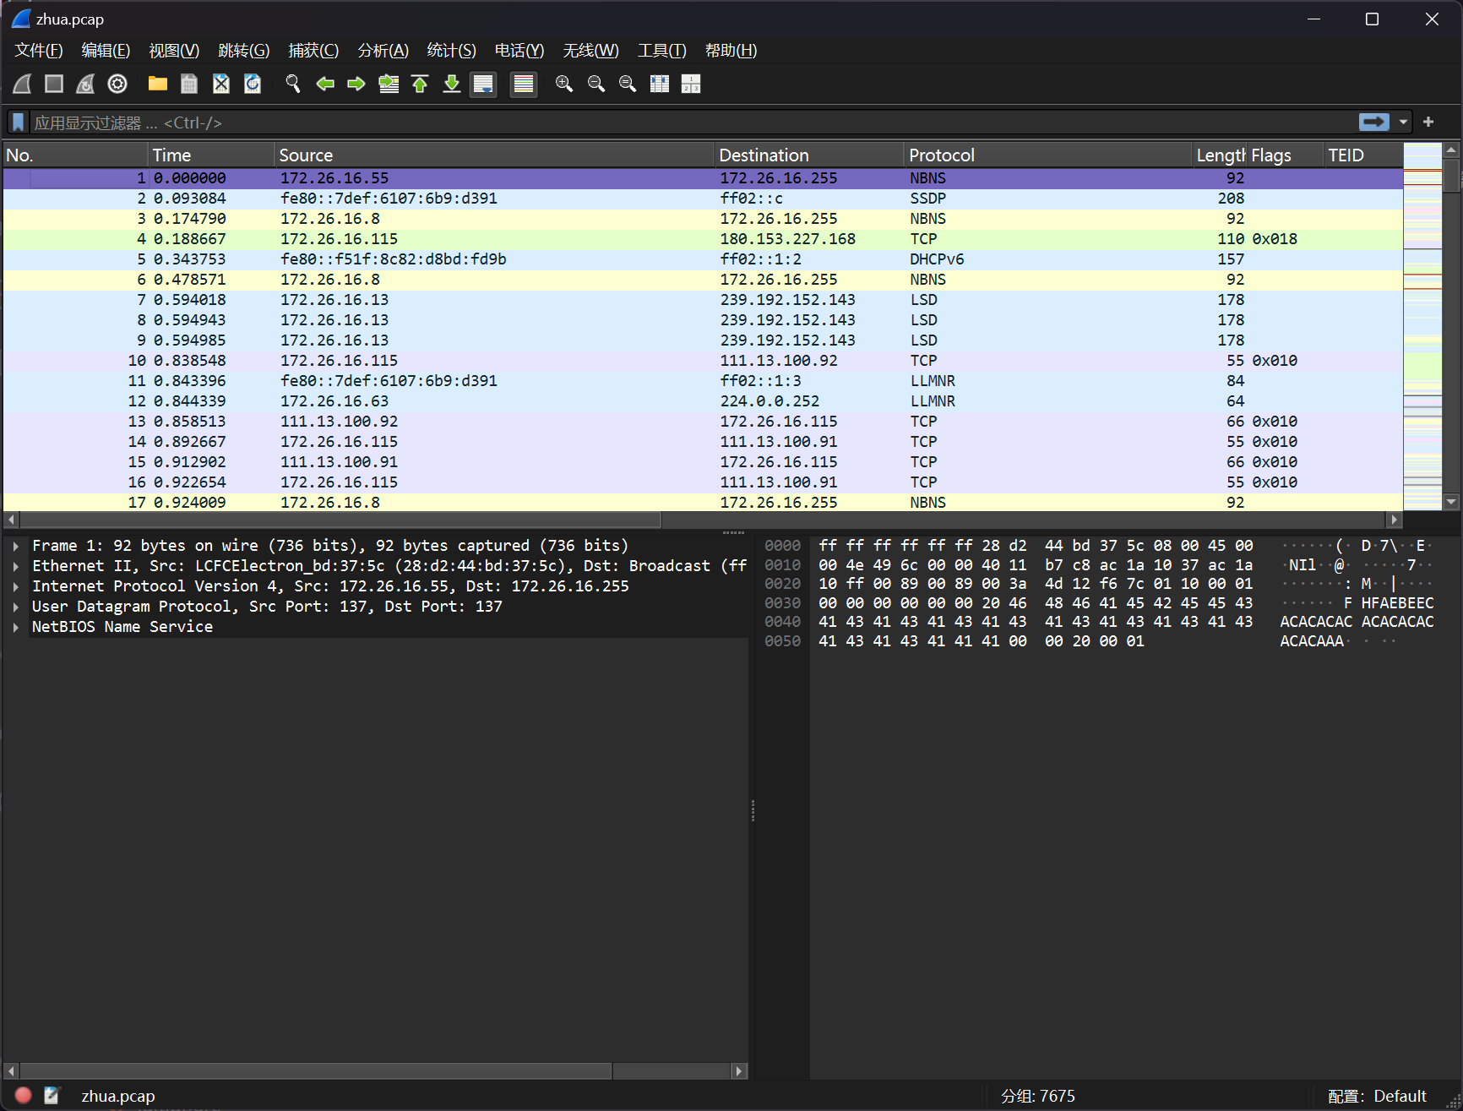Click the 配置: Default profile status entry

1377,1096
